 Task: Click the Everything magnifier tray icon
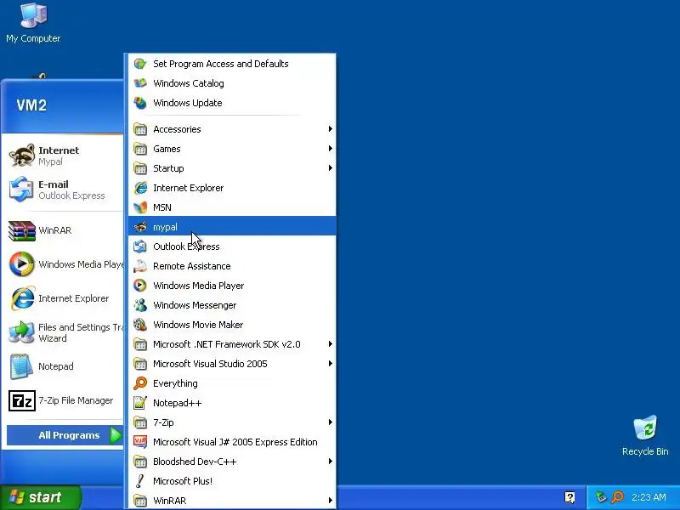617,497
